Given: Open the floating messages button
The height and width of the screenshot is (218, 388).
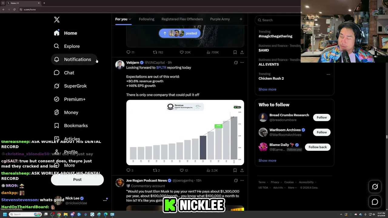Looking at the screenshot, I should click(x=375, y=202).
